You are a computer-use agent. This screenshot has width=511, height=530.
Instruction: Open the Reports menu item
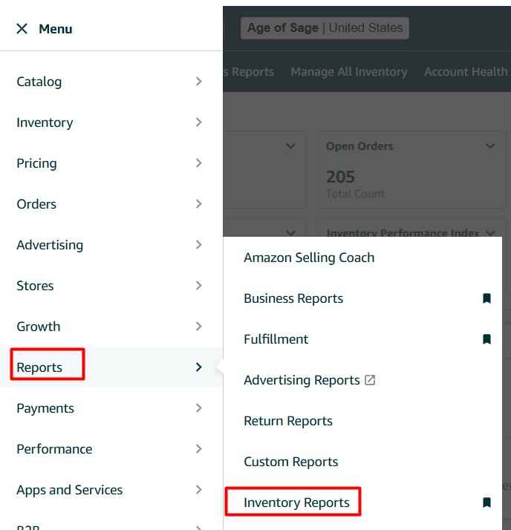point(40,367)
